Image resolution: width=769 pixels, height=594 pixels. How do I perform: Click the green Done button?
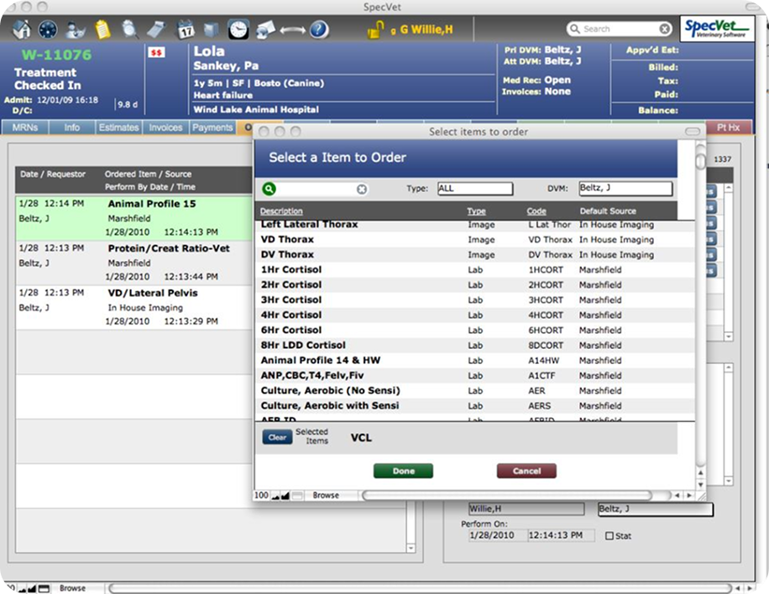point(403,471)
